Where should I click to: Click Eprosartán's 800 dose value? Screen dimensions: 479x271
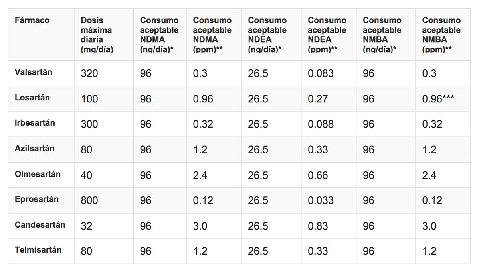point(89,201)
